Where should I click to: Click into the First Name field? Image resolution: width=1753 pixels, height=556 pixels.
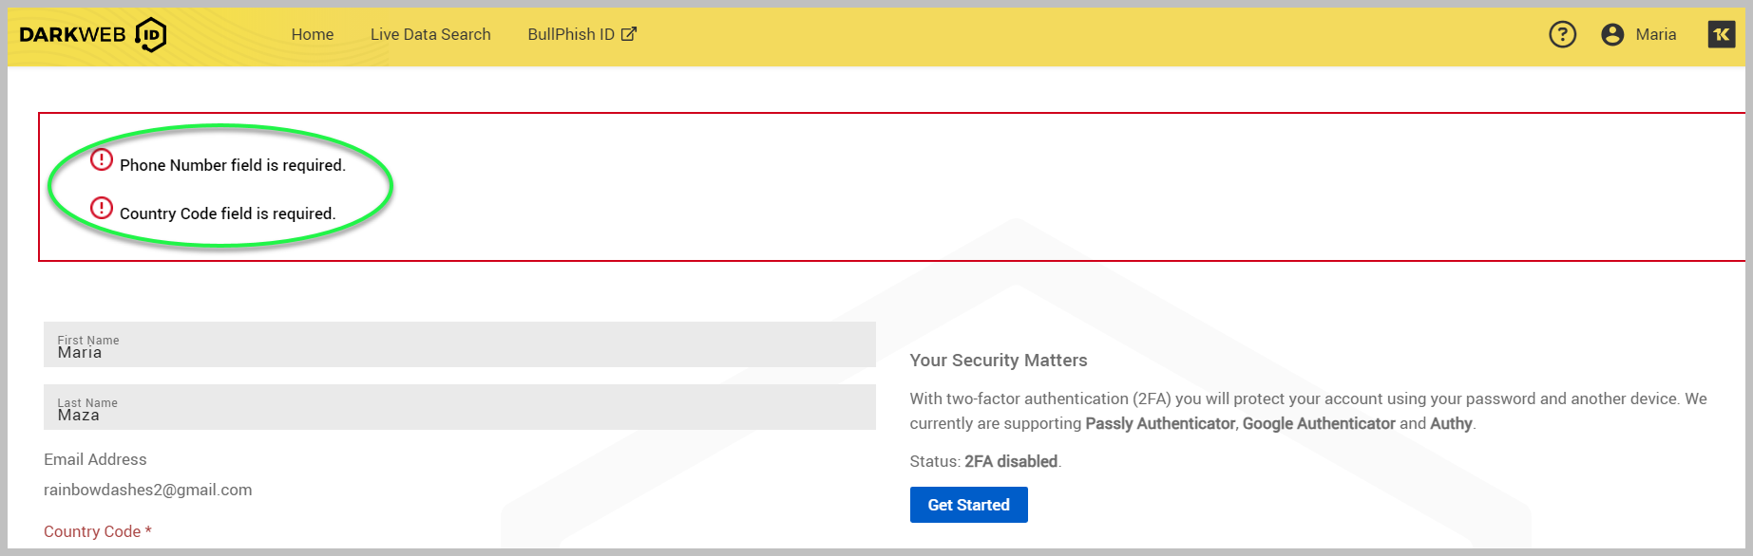point(459,345)
